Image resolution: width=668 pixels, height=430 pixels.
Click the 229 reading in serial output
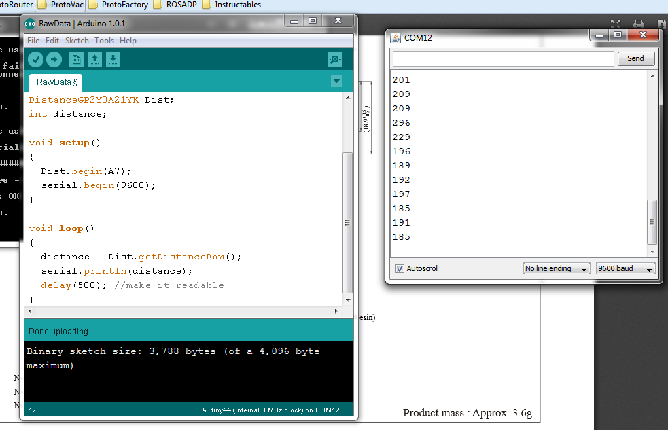(402, 137)
